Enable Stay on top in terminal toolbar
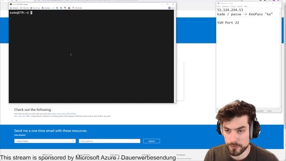The image size is (286, 161). [x=35, y=8]
